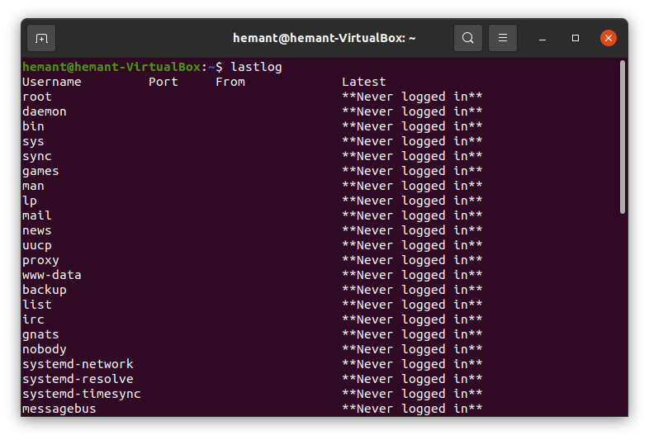
Task: Click the root username entry
Action: pyautogui.click(x=37, y=97)
